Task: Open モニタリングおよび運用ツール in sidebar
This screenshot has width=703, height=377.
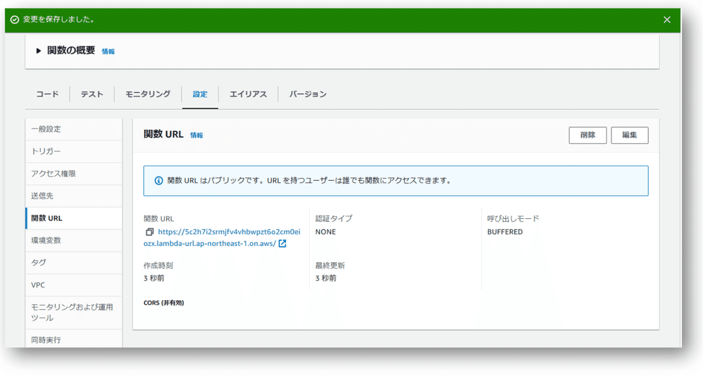Action: (x=74, y=313)
